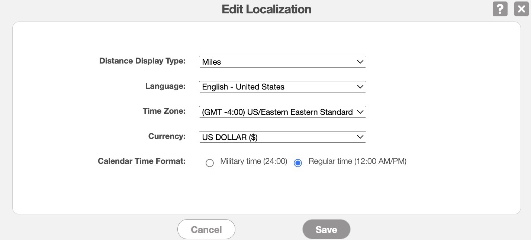Click the chevron arrow on the Language dropdown
The height and width of the screenshot is (240, 531).
click(360, 87)
